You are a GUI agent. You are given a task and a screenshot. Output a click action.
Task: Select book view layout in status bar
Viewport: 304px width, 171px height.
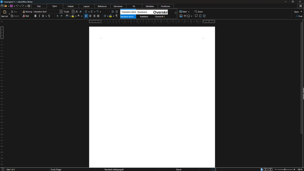pos(270,170)
